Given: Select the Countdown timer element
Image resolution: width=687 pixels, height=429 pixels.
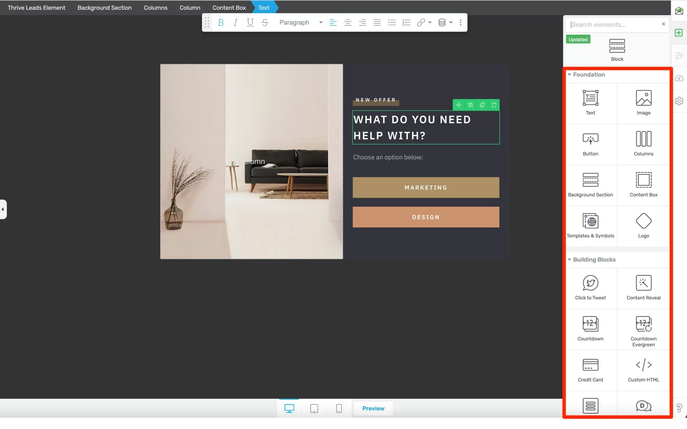Looking at the screenshot, I should point(590,328).
